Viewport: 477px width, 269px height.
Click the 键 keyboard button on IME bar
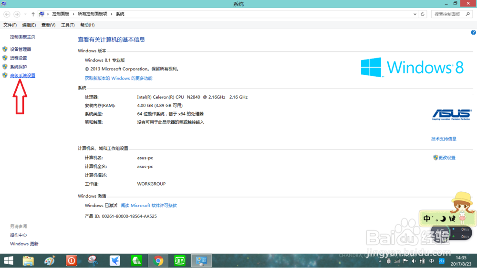(452, 219)
